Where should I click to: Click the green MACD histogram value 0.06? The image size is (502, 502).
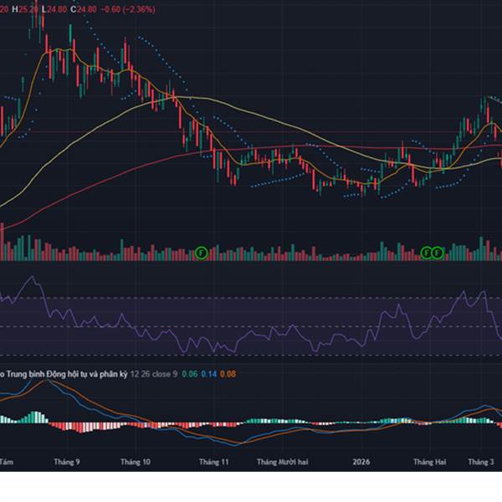pos(190,374)
